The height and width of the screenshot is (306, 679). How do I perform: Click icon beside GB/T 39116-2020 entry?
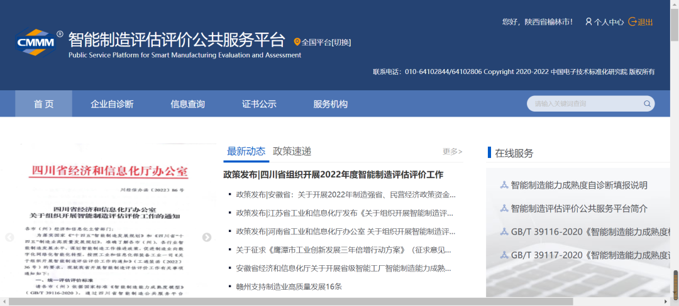click(x=504, y=232)
